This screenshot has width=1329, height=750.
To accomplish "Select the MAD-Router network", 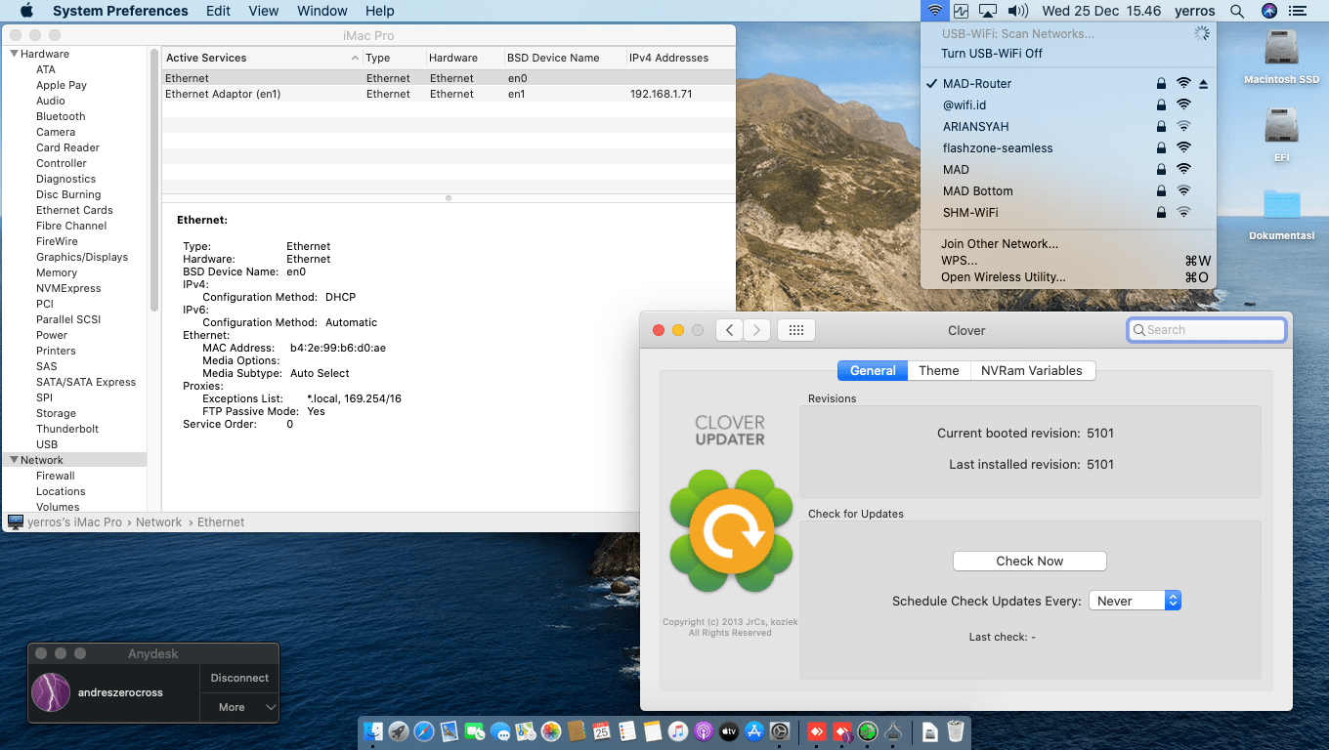I will tap(976, 84).
